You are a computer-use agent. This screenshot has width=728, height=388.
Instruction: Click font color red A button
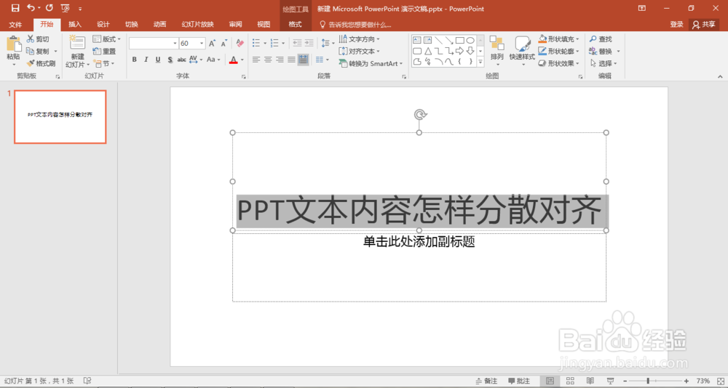pyautogui.click(x=233, y=60)
